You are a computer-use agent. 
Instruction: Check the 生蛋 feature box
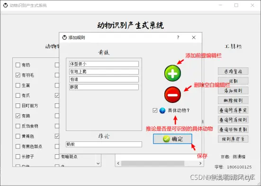pyautogui.click(x=18, y=85)
